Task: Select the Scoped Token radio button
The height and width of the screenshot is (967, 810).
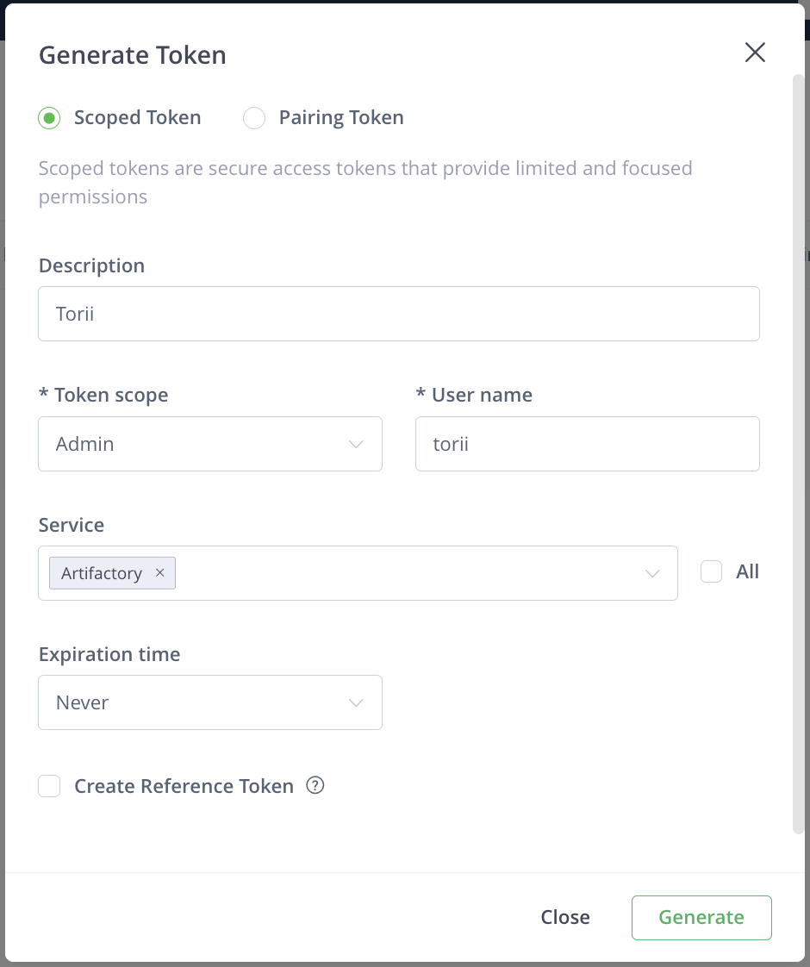Action: point(49,117)
